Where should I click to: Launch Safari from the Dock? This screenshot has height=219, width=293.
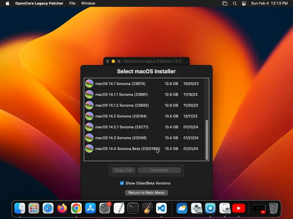(x=48, y=208)
